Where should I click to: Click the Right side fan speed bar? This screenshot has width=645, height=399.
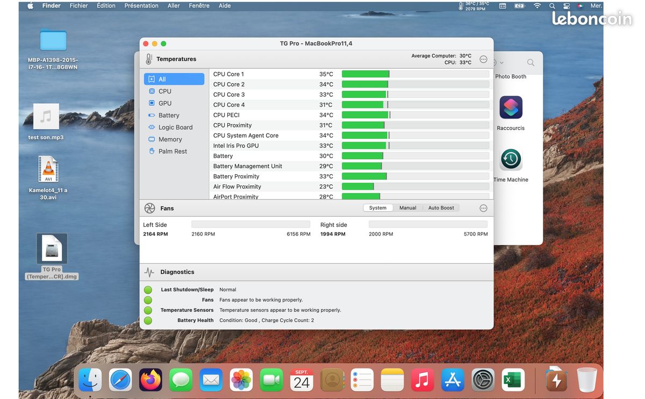coord(428,224)
